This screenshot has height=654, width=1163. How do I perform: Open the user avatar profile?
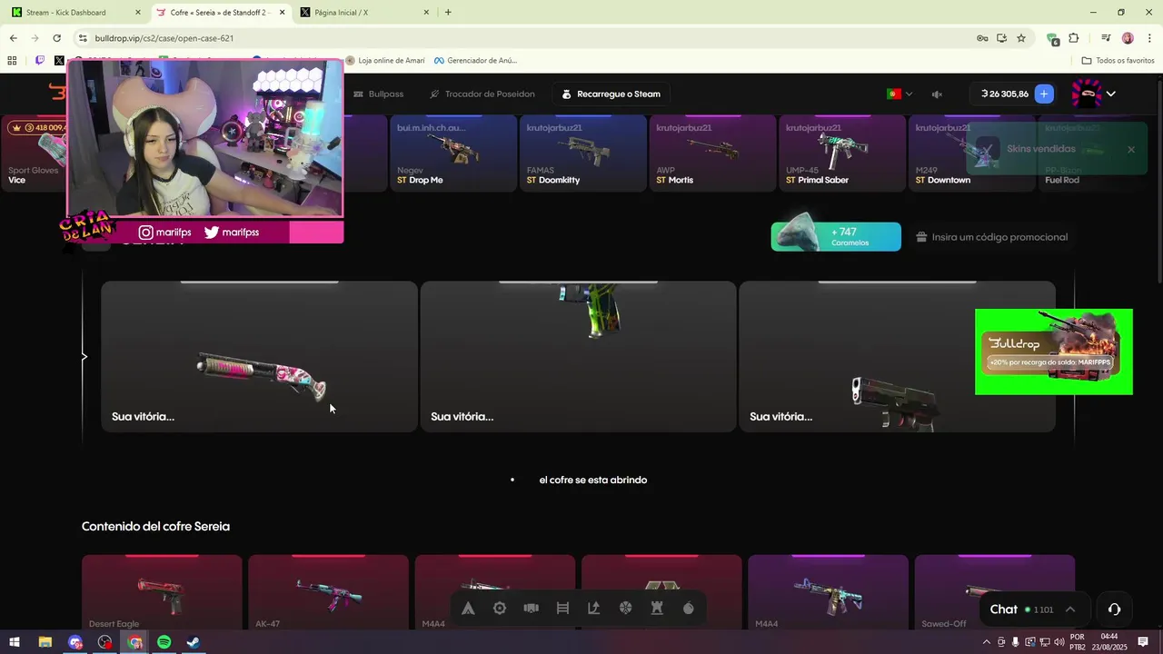1087,94
